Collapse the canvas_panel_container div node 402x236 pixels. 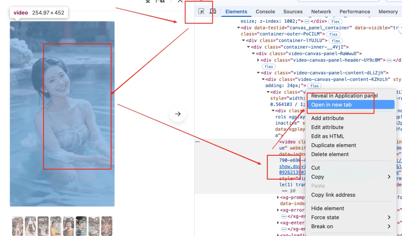coord(239,28)
